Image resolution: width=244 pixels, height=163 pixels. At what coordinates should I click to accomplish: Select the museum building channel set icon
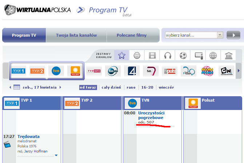pos(228,55)
